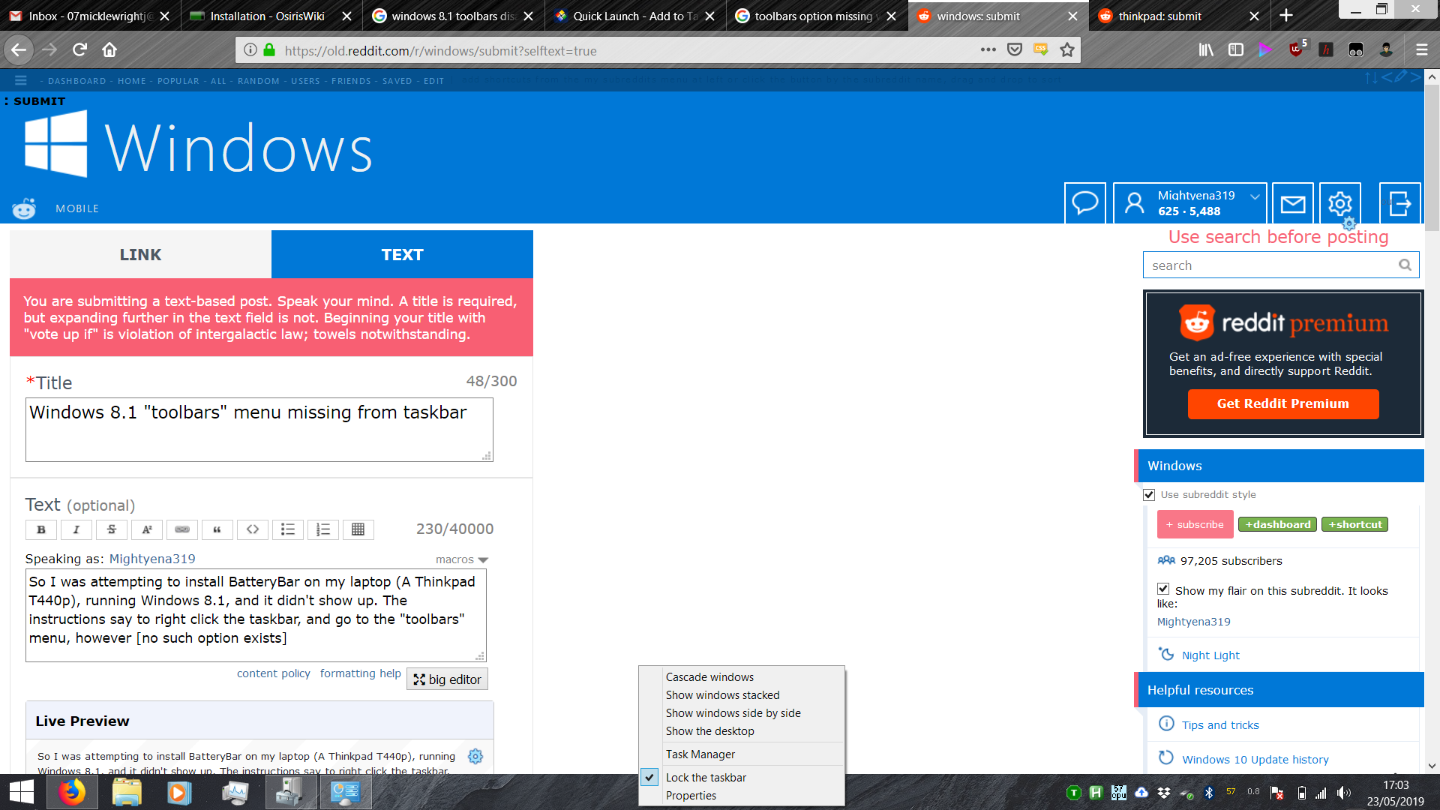The width and height of the screenshot is (1440, 810).
Task: Choose Properties in taskbar menu
Action: tap(691, 796)
